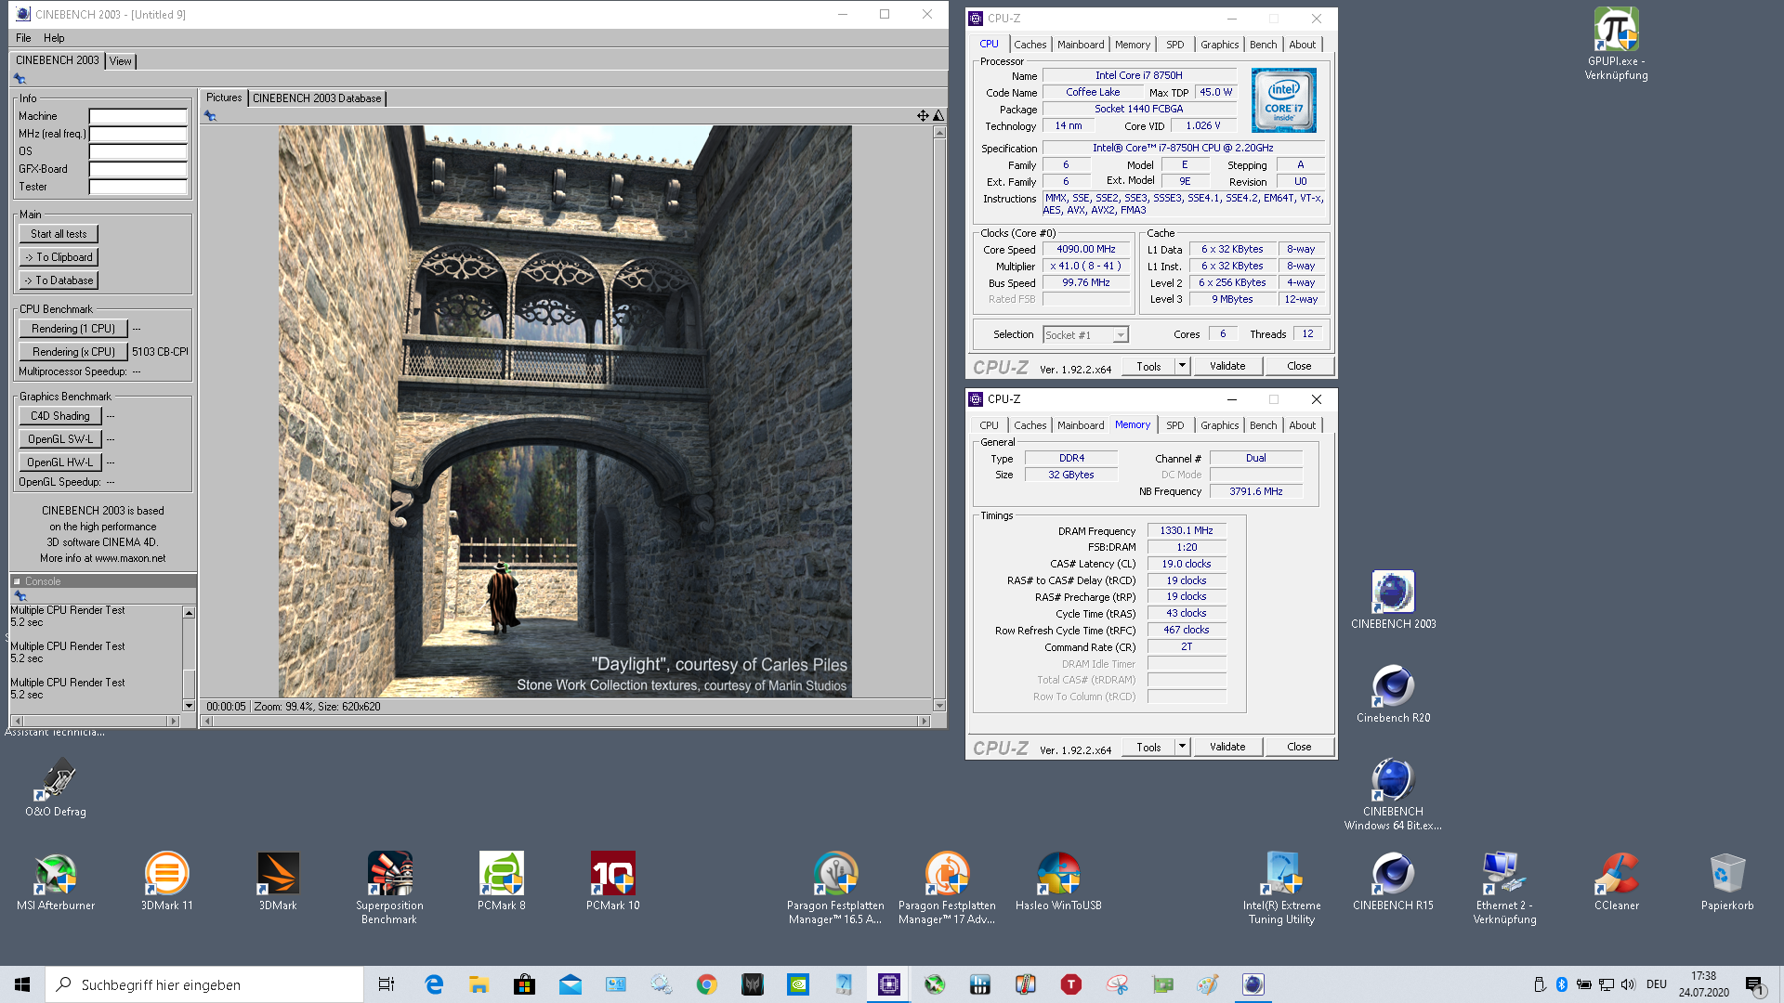
Task: Open Paragon Festplatten Manager 16.5 icon
Action: 835,888
